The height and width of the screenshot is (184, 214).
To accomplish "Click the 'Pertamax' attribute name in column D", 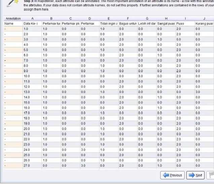I will point(90,24).
